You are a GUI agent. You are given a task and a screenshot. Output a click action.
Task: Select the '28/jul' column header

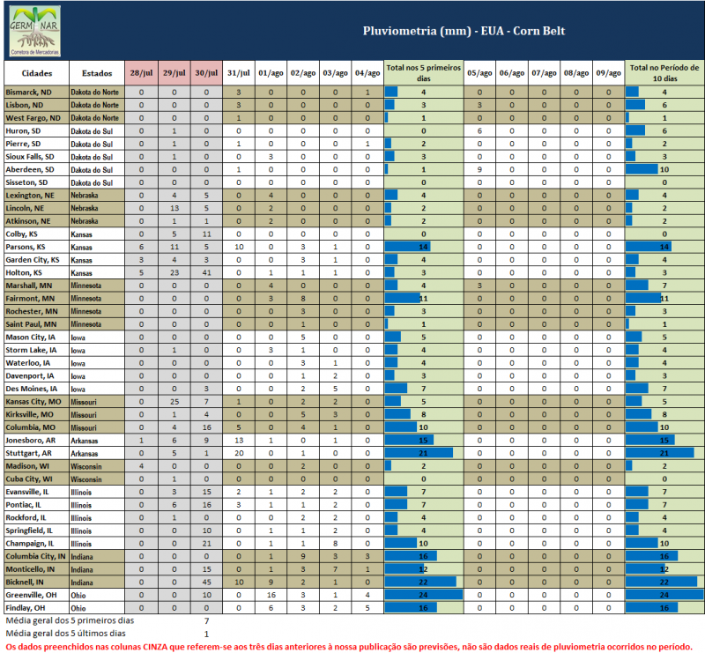[141, 73]
